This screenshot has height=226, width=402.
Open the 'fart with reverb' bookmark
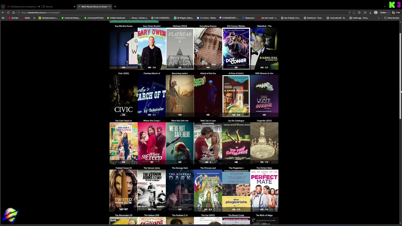coord(269,18)
